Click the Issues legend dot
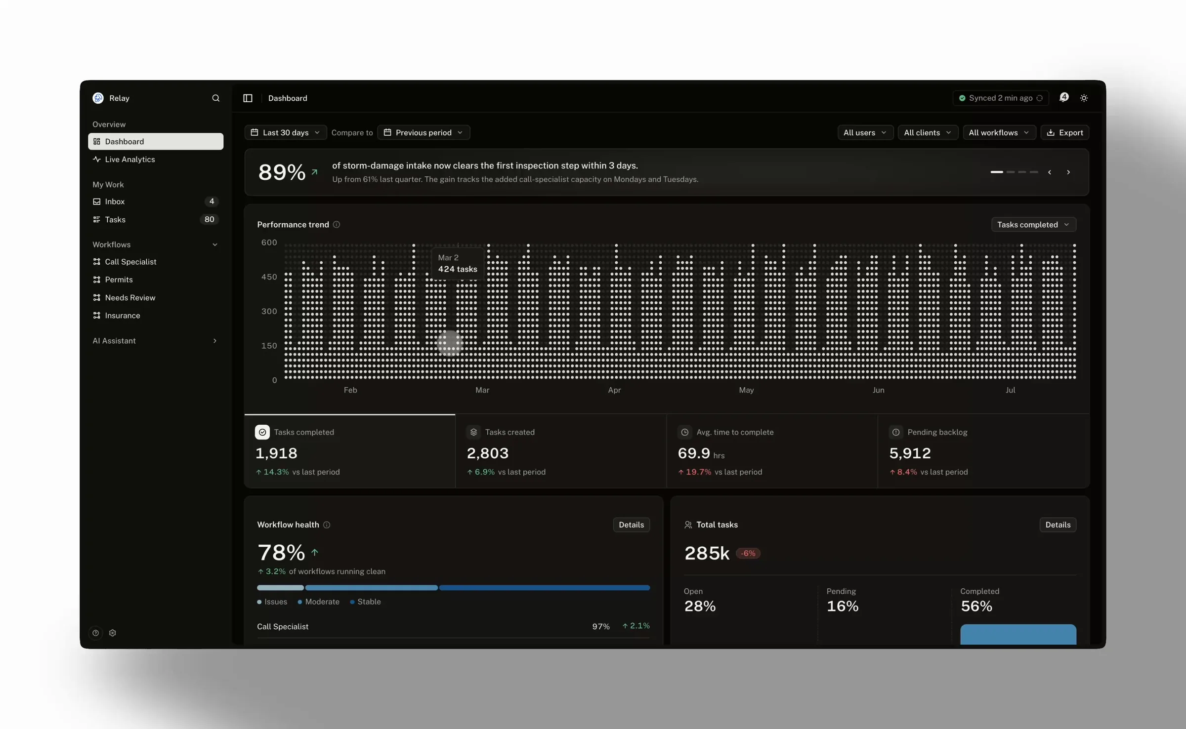 tap(259, 602)
